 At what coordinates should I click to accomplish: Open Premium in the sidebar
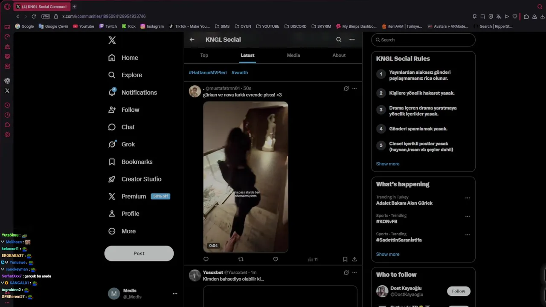coord(139,196)
